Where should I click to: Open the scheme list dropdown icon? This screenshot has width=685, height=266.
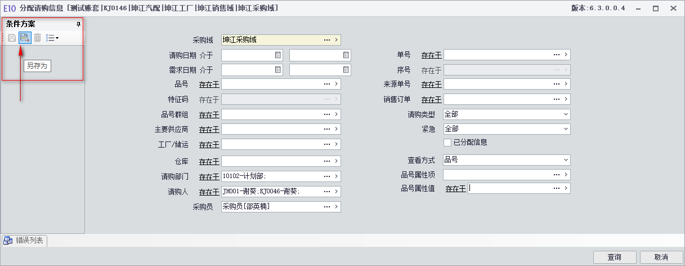pos(52,38)
